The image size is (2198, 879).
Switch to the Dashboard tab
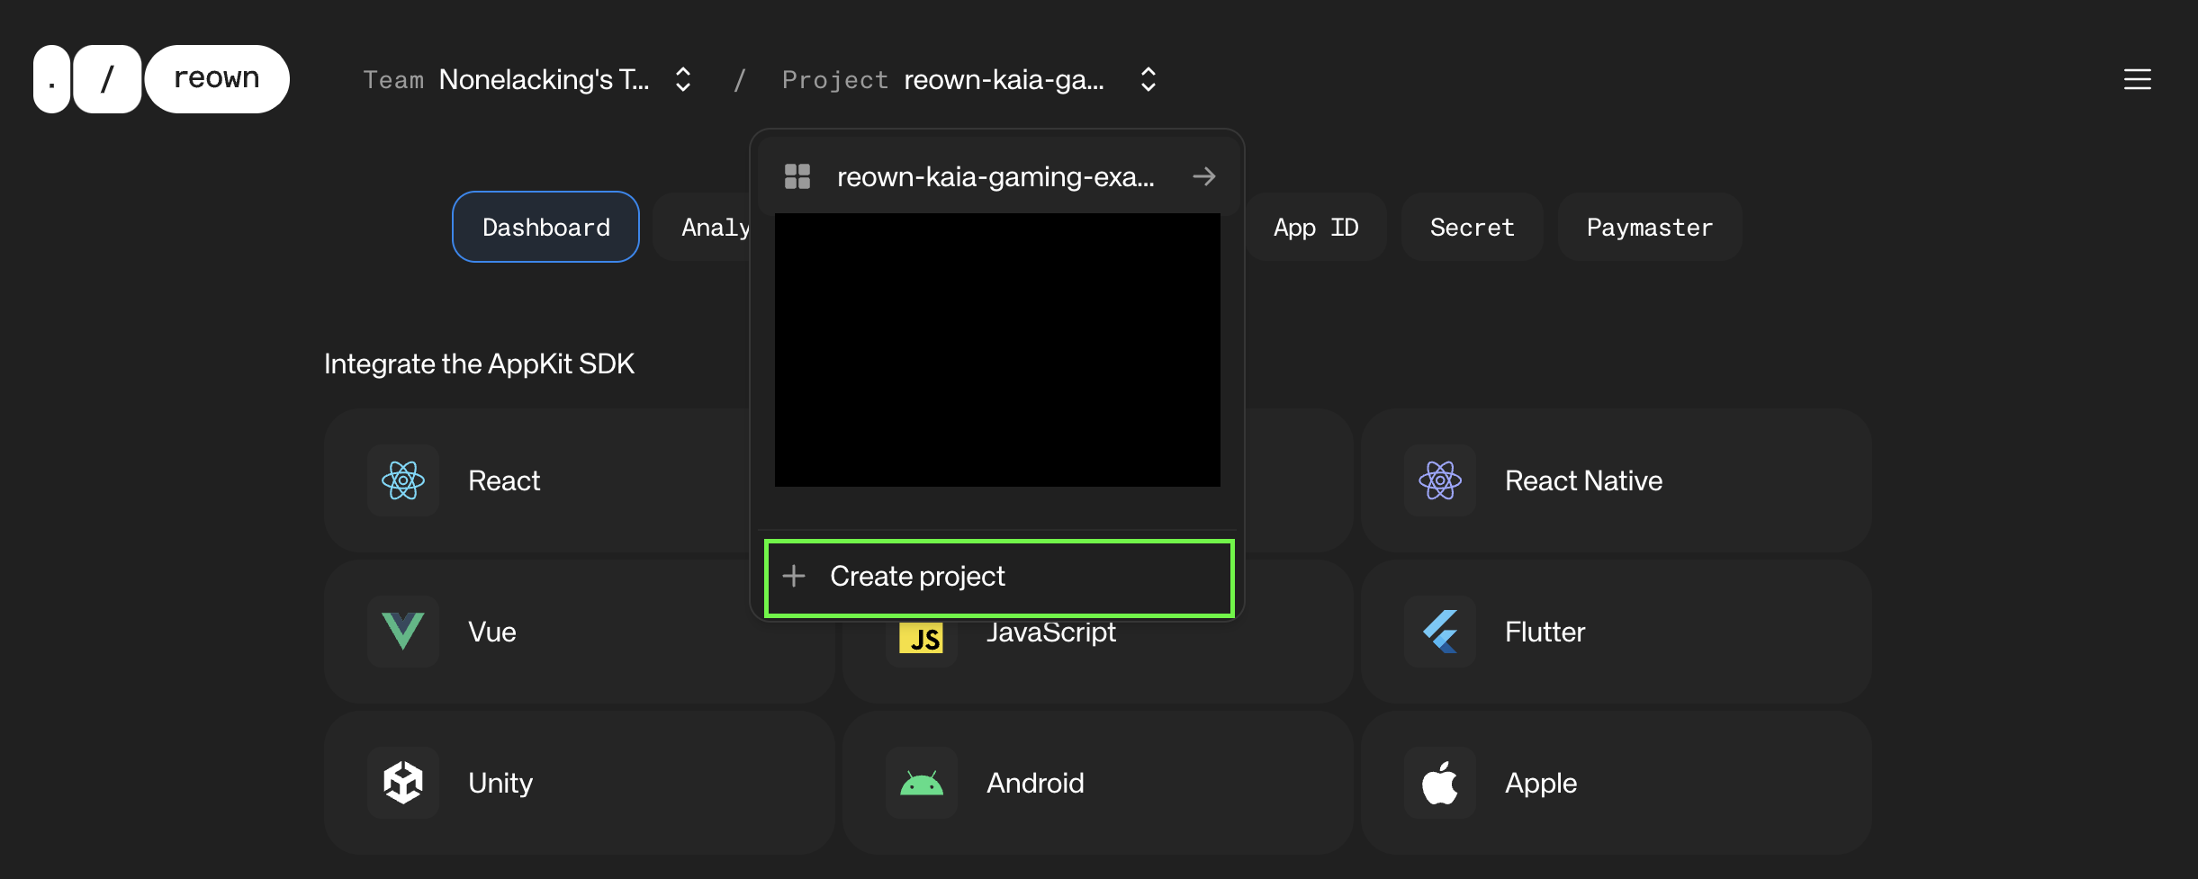(x=545, y=227)
